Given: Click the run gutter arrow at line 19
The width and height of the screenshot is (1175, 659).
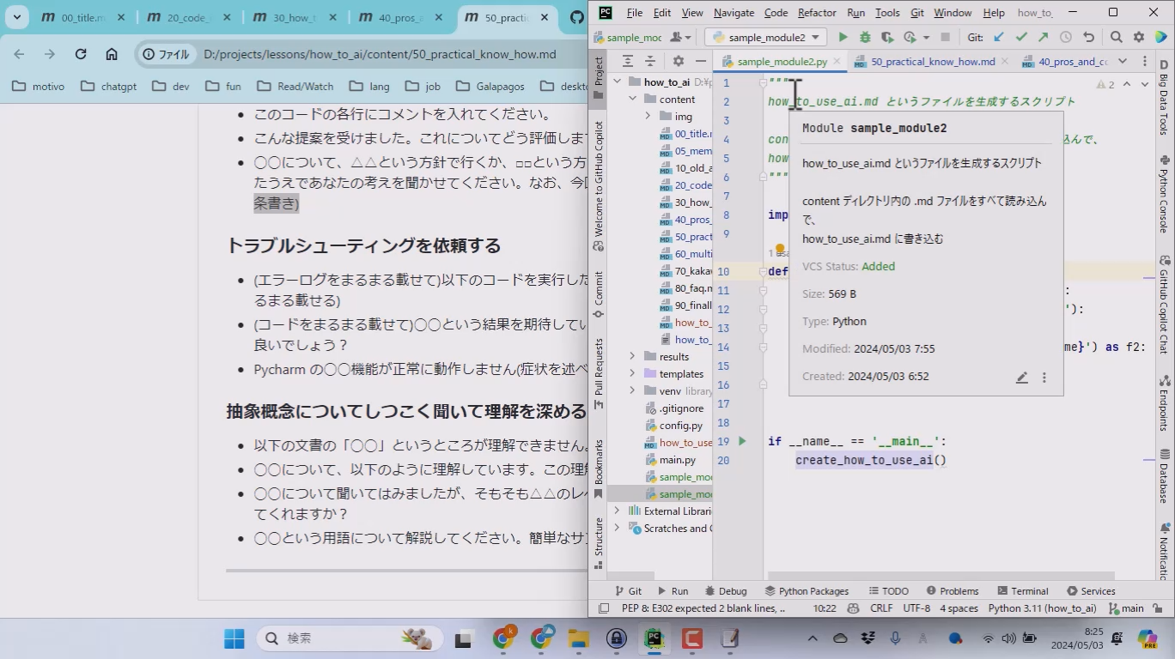Looking at the screenshot, I should [743, 441].
